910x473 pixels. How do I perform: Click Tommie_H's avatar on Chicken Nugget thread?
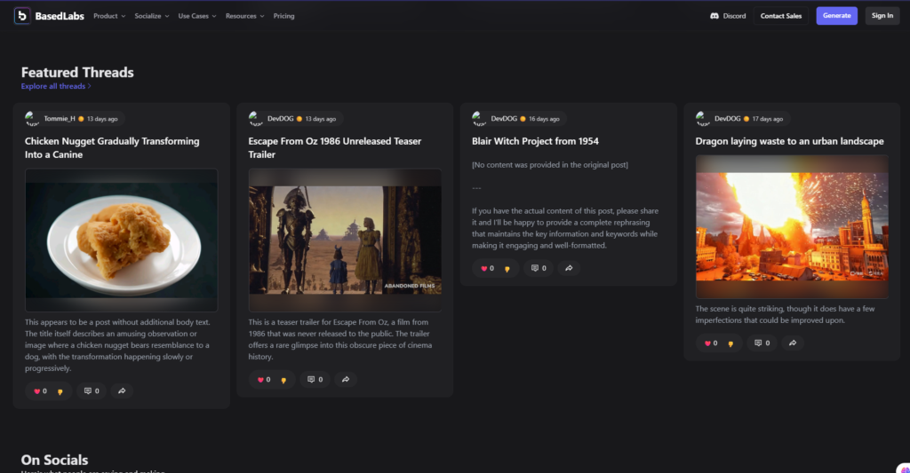[x=31, y=119]
